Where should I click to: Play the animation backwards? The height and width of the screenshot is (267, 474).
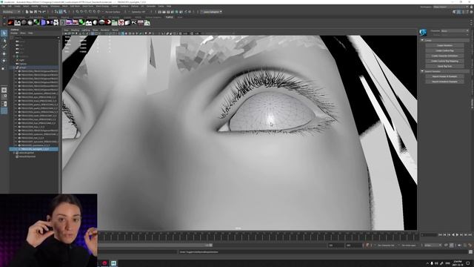[x=453, y=235]
